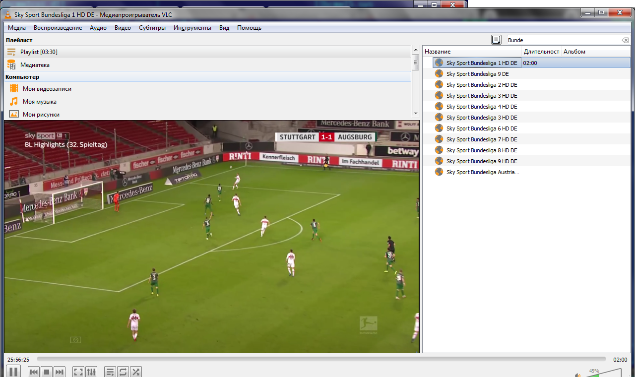Jump to the previous playlist item
This screenshot has height=377, width=635.
[x=34, y=372]
